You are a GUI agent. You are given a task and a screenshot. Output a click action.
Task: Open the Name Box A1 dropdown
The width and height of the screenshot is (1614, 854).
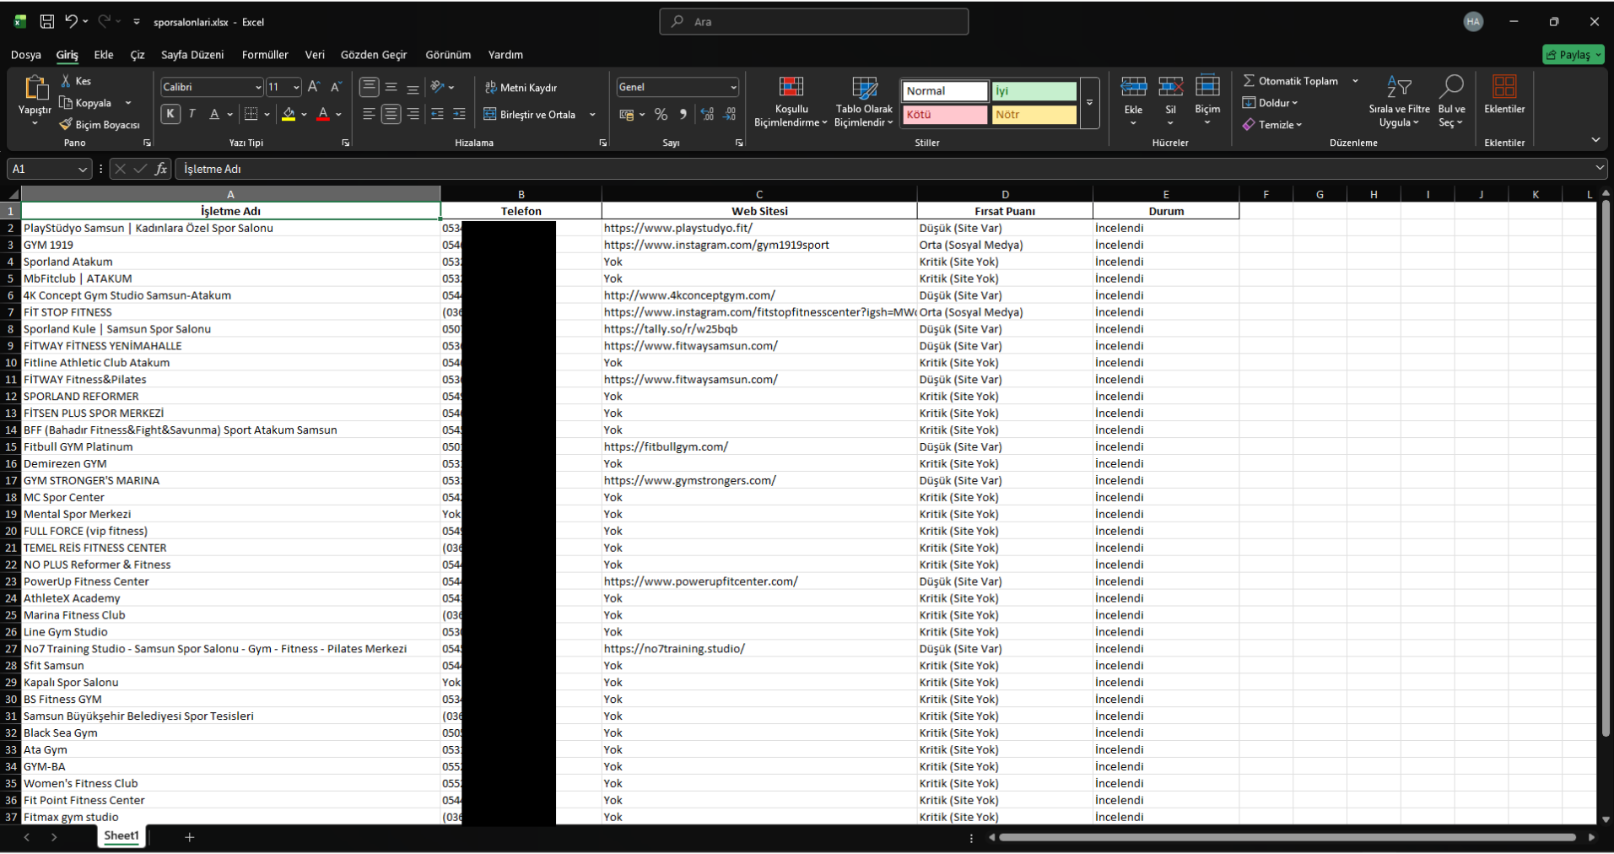83,169
